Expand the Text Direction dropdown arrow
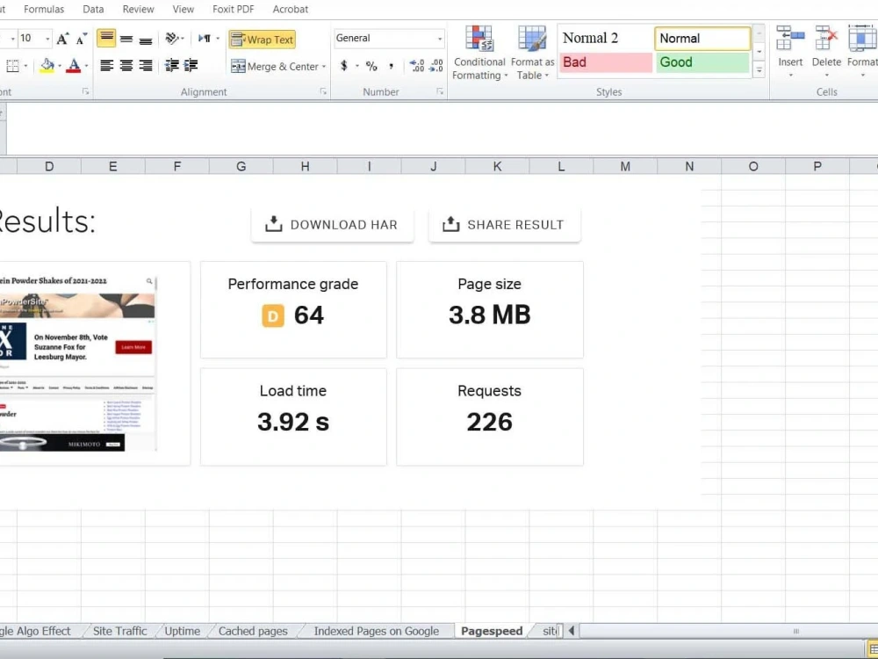 pyautogui.click(x=217, y=39)
